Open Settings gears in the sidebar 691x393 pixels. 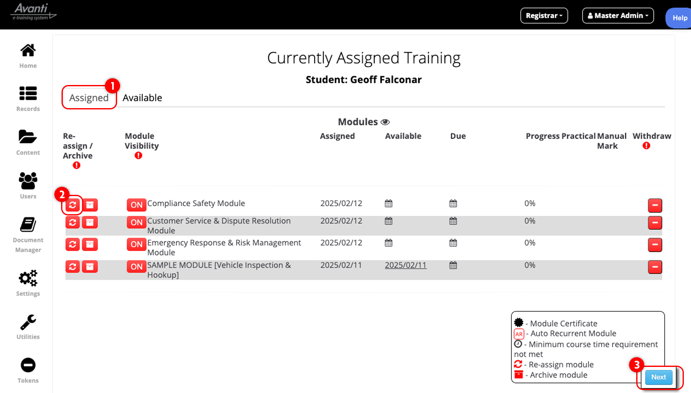[28, 283]
